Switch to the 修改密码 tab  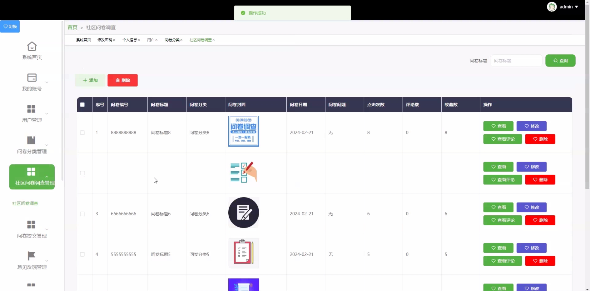(x=105, y=40)
